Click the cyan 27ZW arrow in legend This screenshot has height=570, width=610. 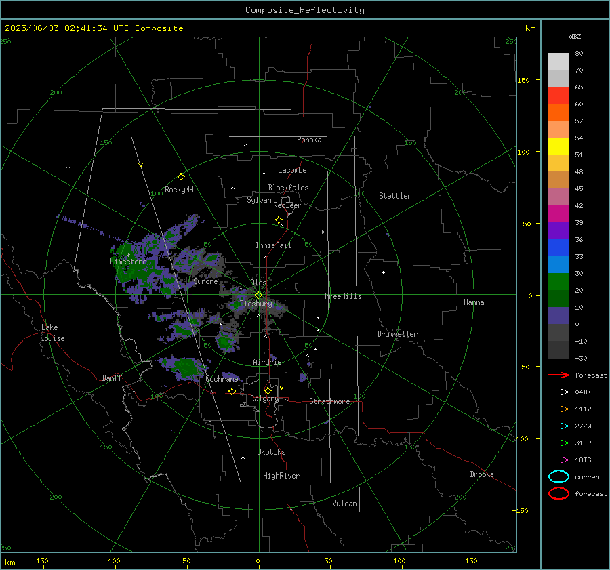click(558, 426)
